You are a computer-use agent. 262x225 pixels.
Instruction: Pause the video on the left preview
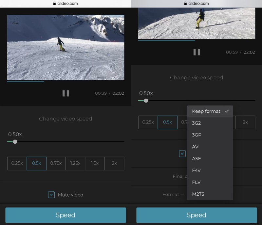coord(65,93)
